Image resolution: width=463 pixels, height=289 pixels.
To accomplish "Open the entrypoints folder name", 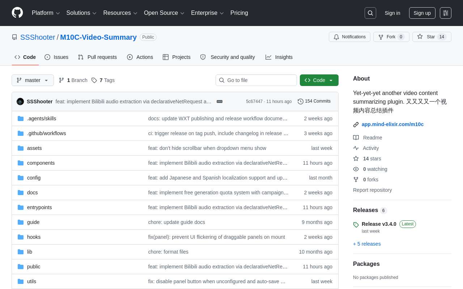I will coord(39,207).
